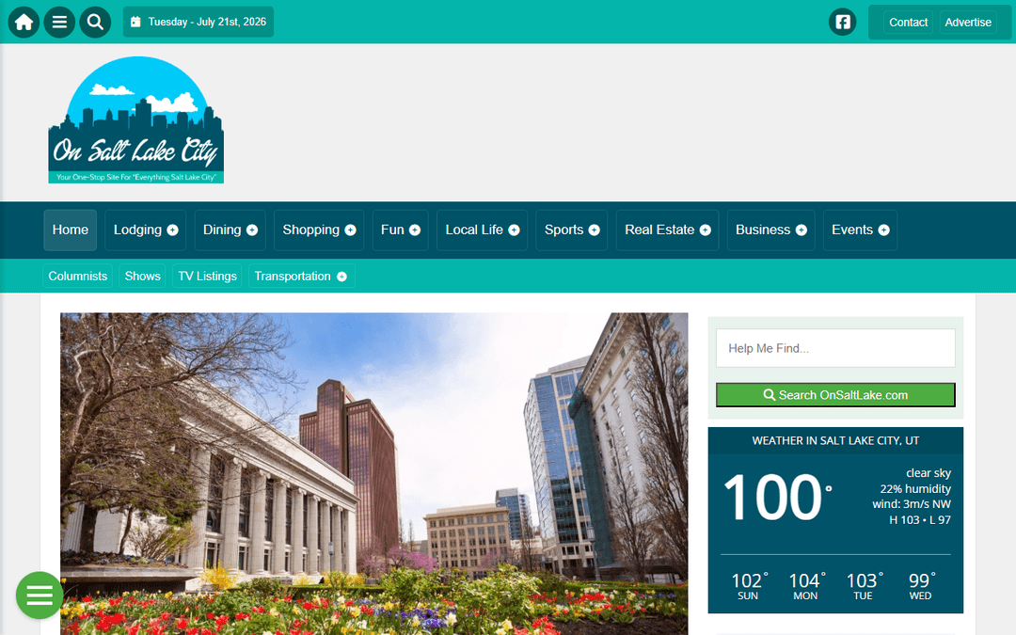
Task: Open the TV Listings link
Action: (x=207, y=276)
